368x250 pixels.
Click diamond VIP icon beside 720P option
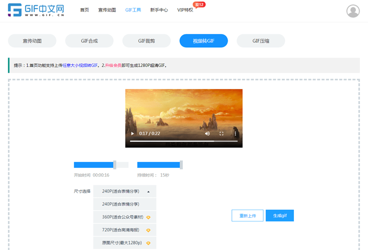[x=148, y=230]
